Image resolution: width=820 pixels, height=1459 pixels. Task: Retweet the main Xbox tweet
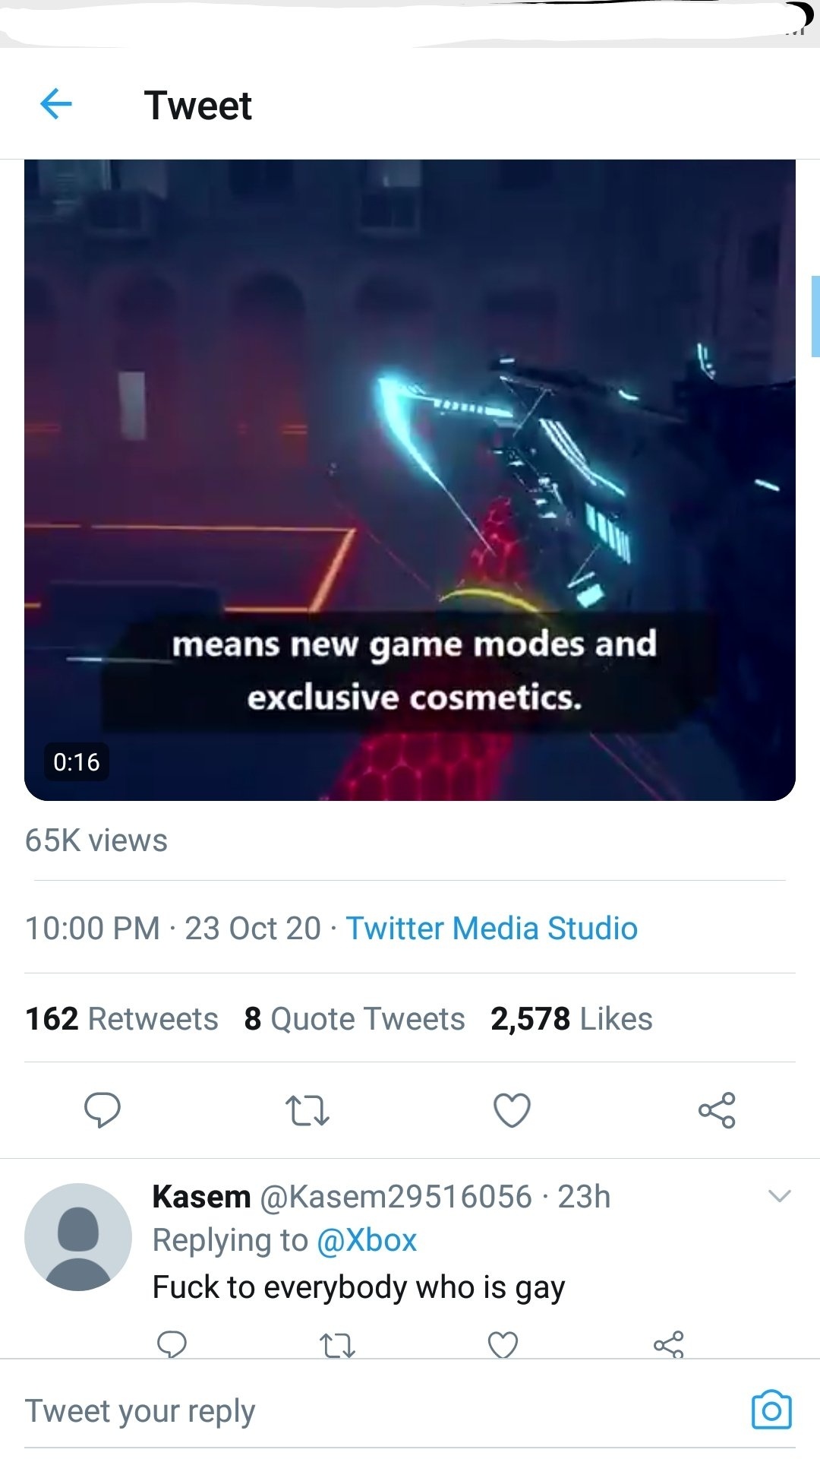click(x=307, y=1110)
